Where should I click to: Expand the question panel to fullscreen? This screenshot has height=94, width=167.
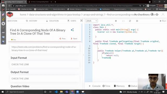(81, 21)
